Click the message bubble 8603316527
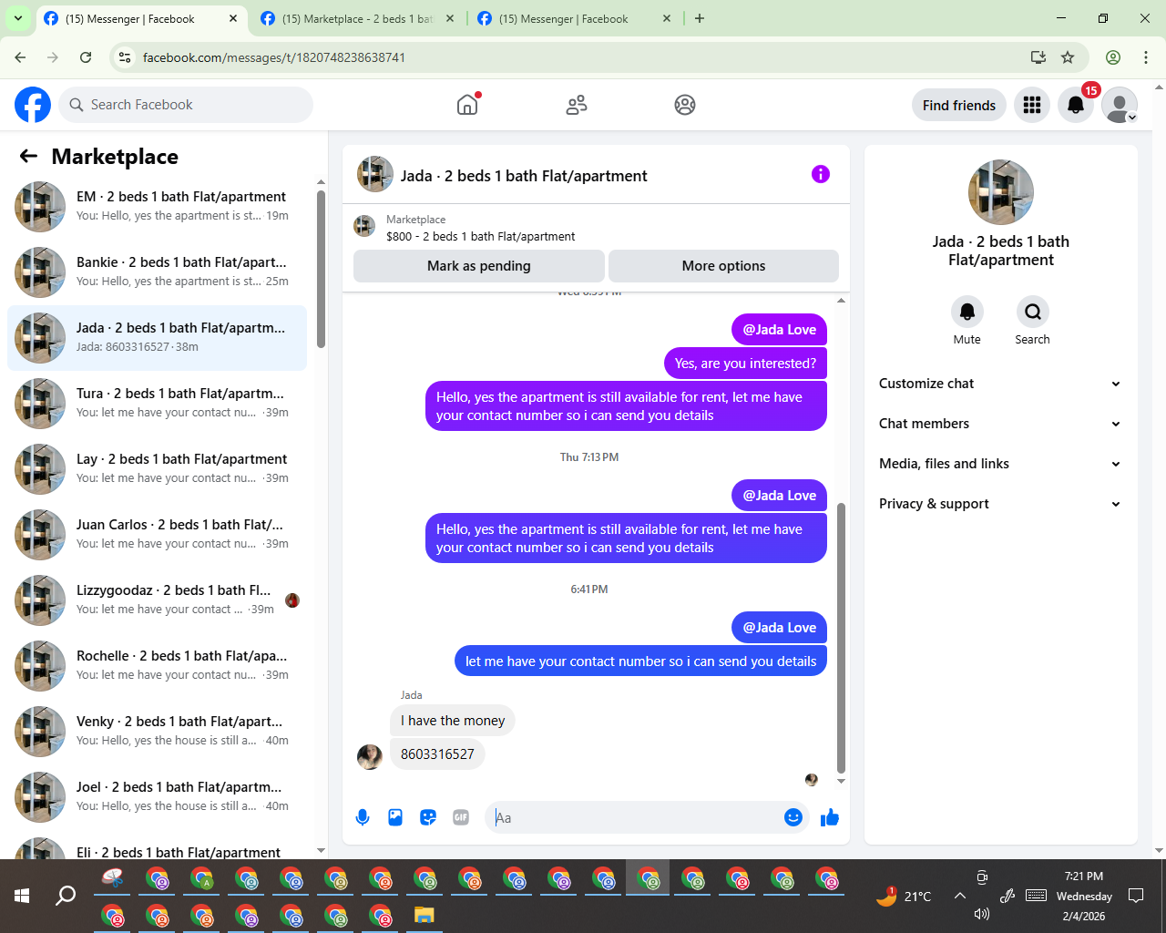 point(437,754)
